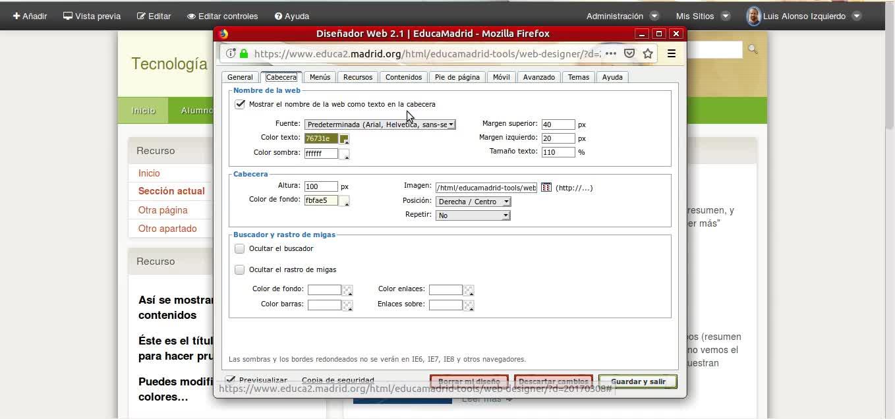Screen dimensions: 895x419
Task: Open the Recursos tab
Action: point(358,77)
